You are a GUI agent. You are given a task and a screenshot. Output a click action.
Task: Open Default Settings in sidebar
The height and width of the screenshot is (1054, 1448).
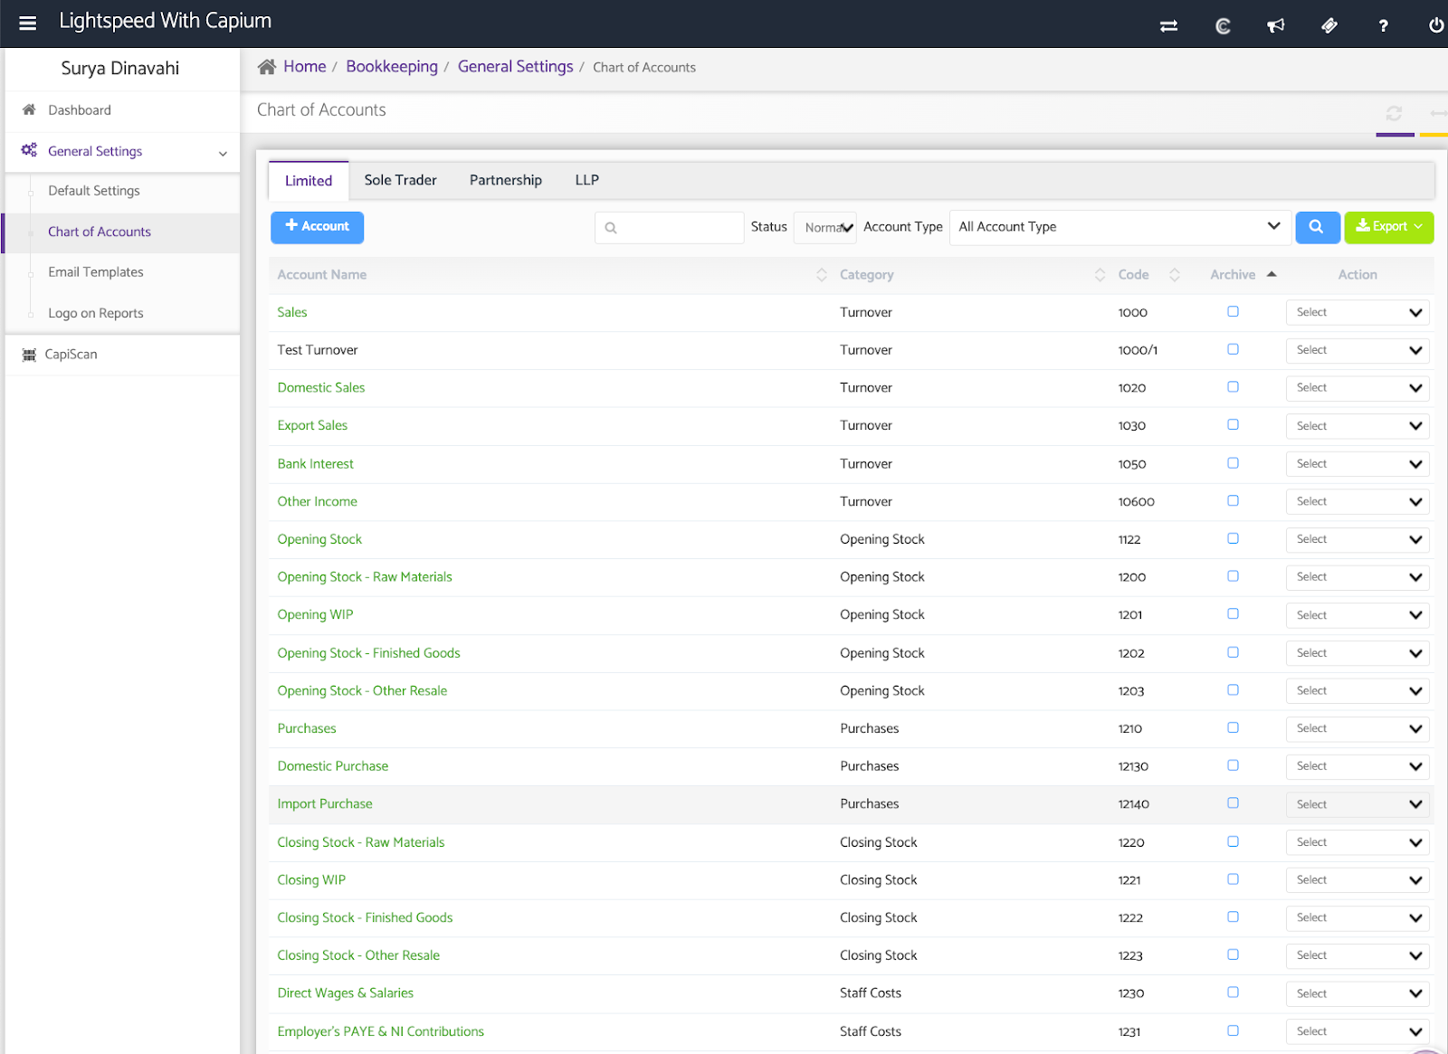[x=94, y=191]
